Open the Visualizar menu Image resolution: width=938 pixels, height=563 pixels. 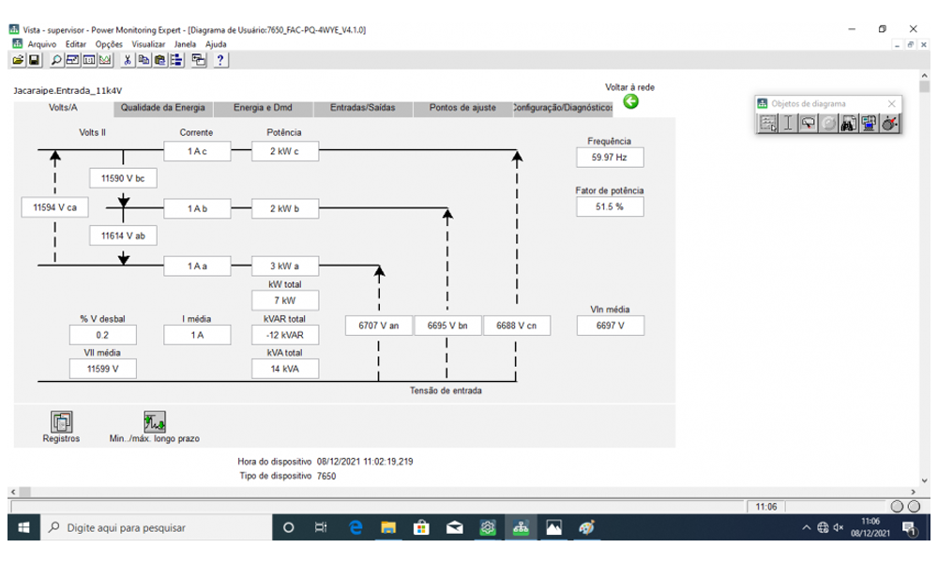click(148, 44)
